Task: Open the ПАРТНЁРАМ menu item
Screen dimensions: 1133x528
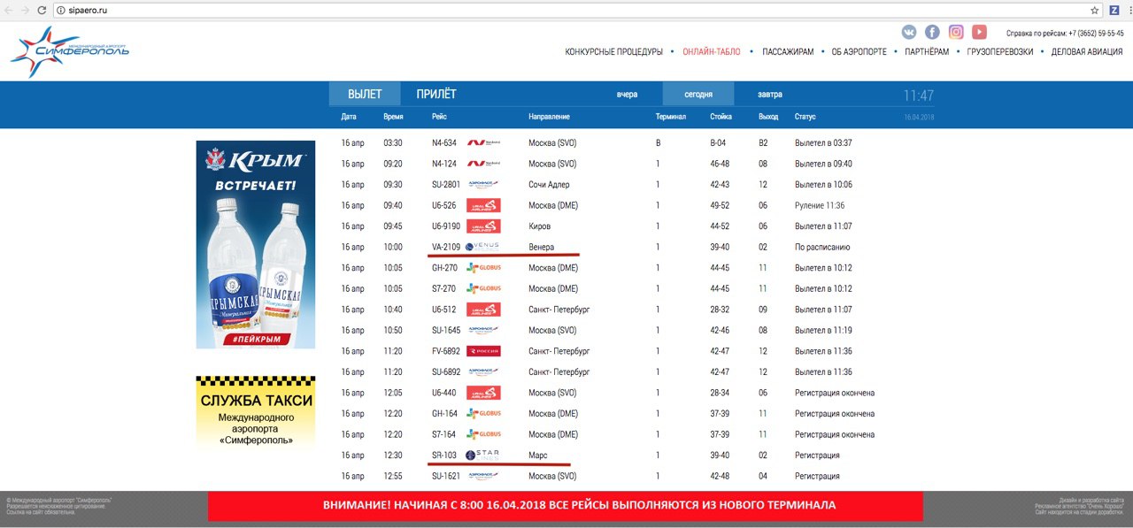Action: [x=927, y=52]
